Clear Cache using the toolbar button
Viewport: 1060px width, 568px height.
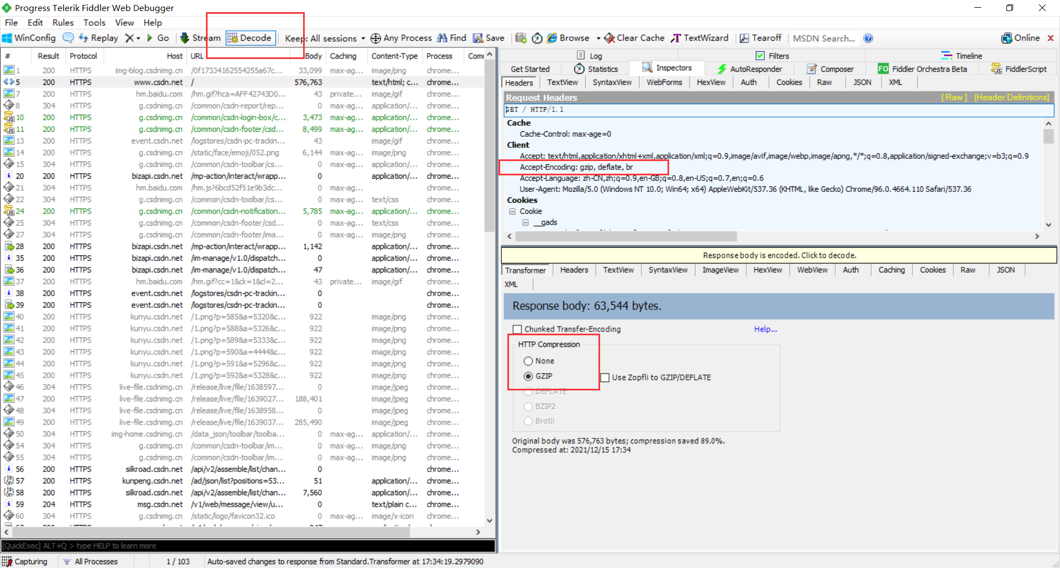[634, 38]
